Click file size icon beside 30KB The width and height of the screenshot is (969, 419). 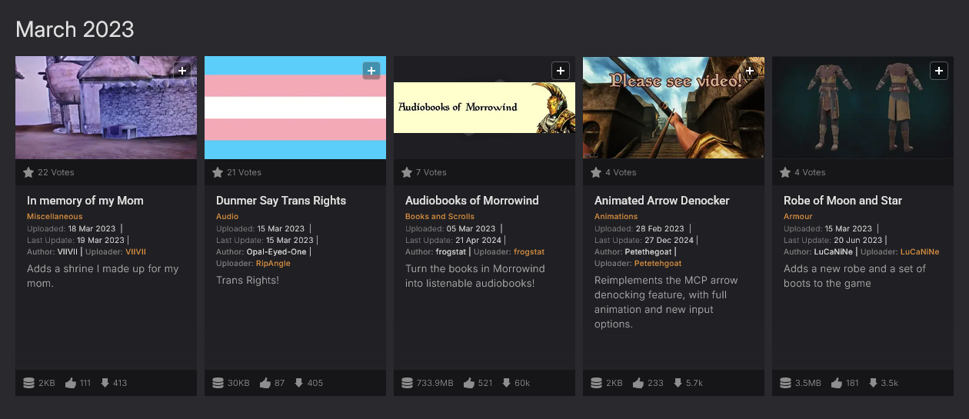(218, 382)
